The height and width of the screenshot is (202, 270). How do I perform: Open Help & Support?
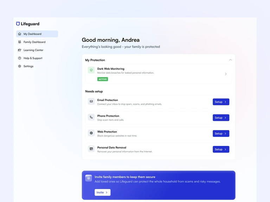[x=37, y=58]
